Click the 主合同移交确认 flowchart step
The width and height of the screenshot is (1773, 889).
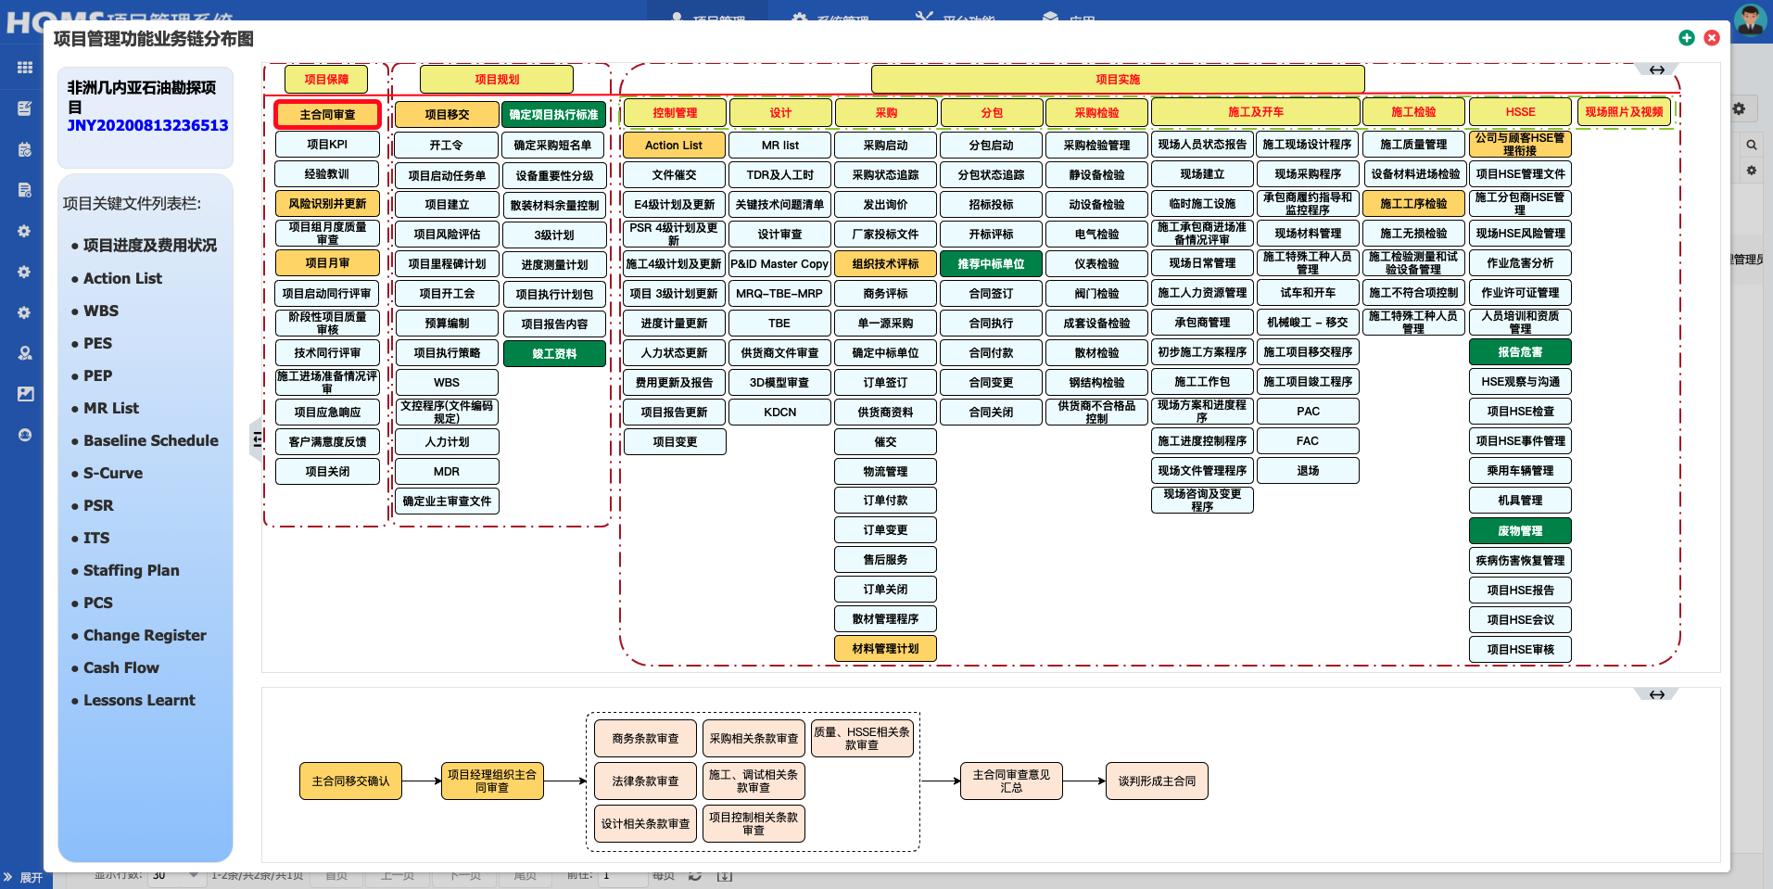(350, 781)
